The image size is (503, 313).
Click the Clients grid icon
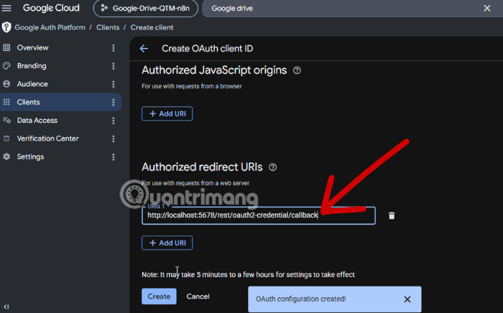[x=6, y=102]
